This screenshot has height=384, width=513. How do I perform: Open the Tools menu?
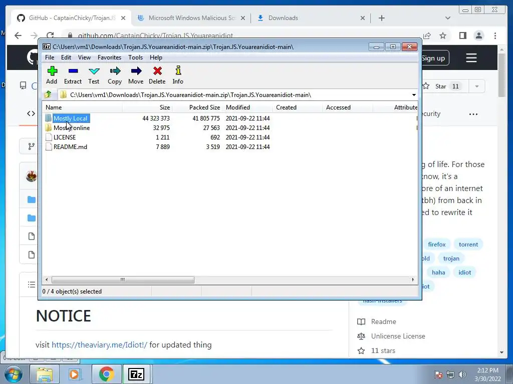pos(135,57)
